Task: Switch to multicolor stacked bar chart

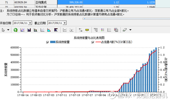Action: click(x=36, y=30)
